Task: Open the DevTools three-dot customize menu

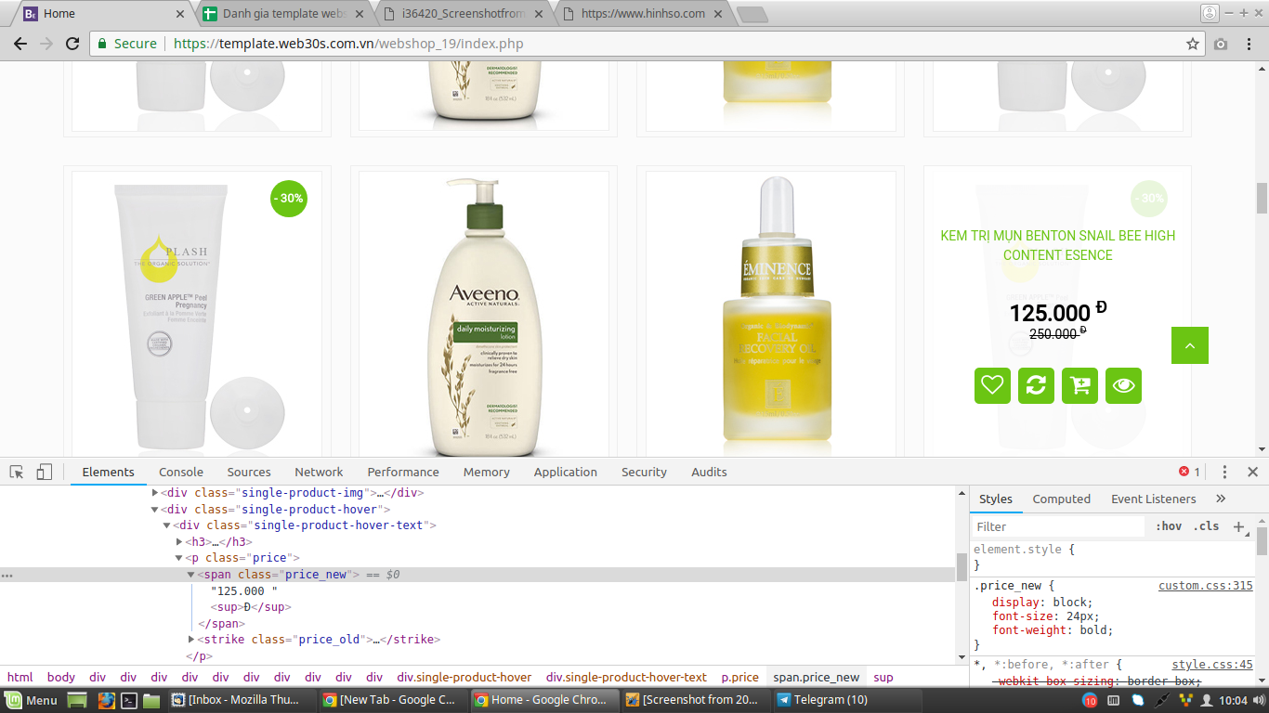Action: pos(1224,472)
